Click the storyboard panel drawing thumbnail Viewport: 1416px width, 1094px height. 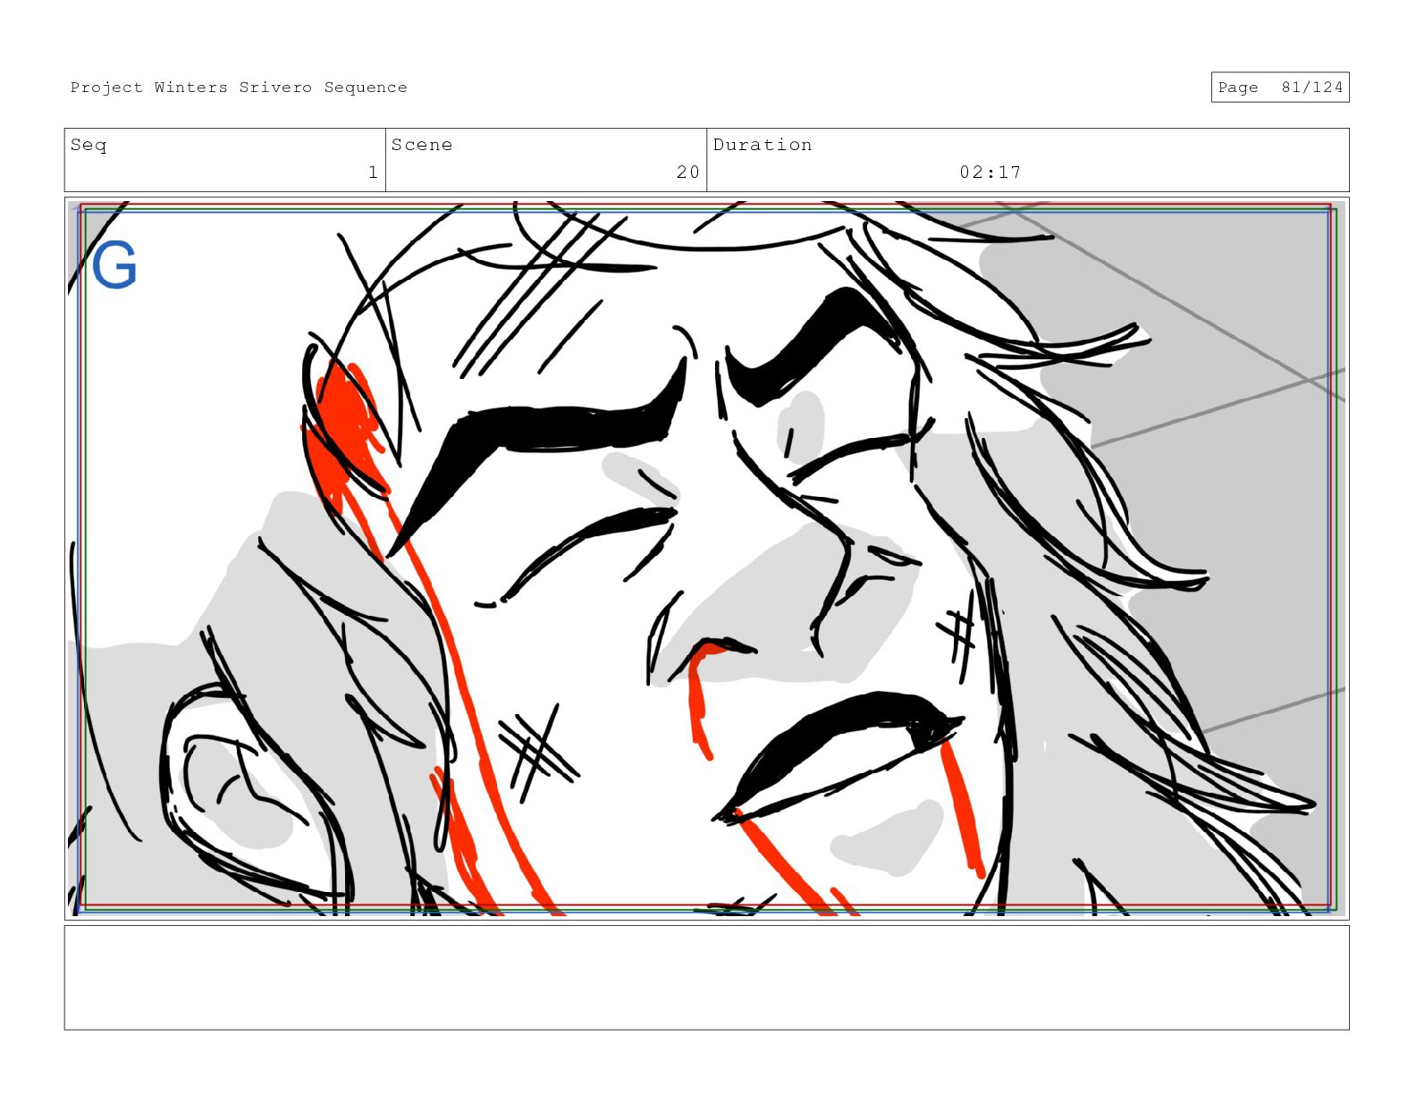(x=706, y=559)
